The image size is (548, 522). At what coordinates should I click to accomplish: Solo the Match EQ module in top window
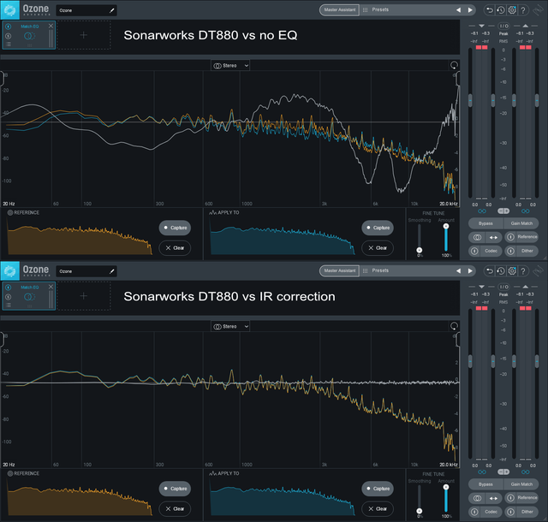(9, 36)
